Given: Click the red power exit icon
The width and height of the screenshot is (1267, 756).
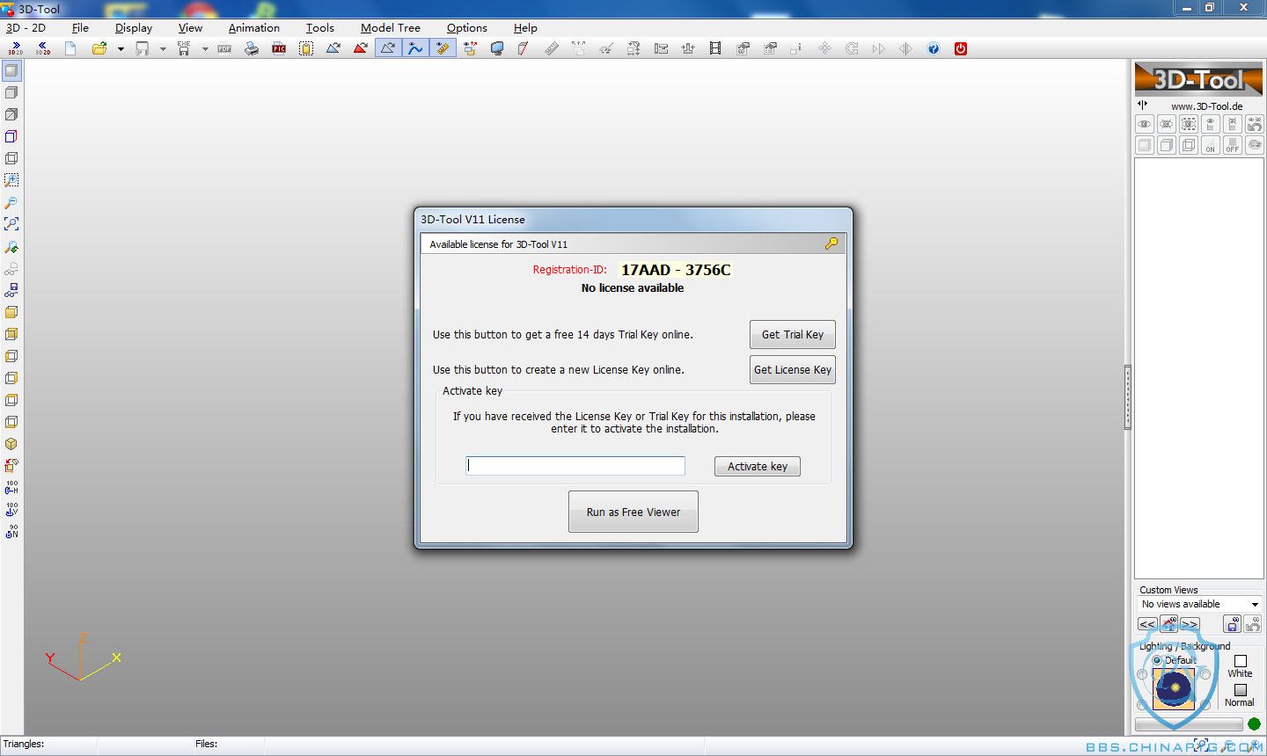Looking at the screenshot, I should point(961,48).
